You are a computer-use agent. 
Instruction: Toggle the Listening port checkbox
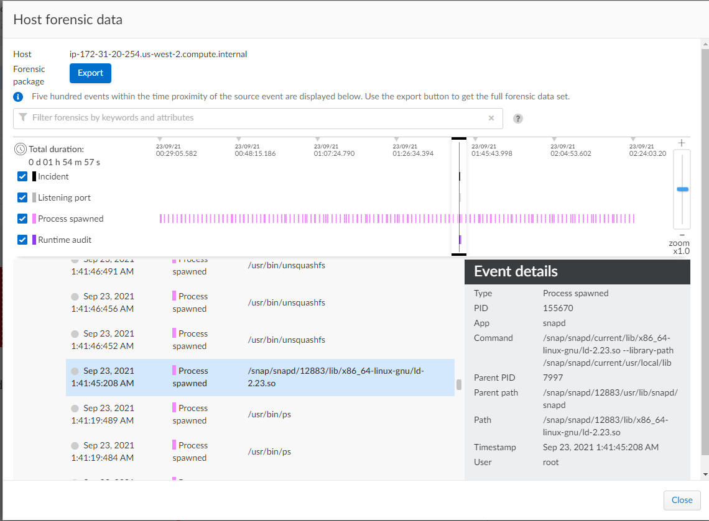pyautogui.click(x=22, y=198)
